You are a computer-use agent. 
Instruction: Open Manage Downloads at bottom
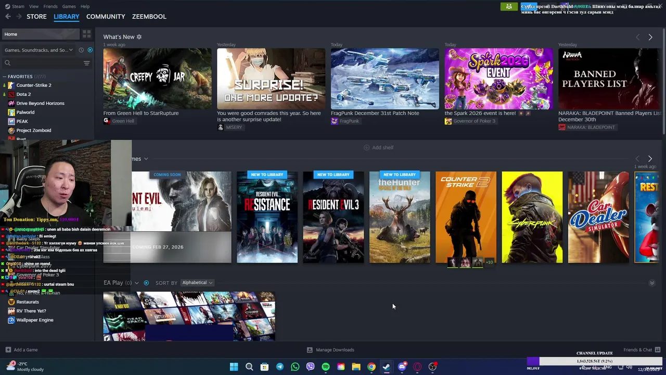(330, 350)
